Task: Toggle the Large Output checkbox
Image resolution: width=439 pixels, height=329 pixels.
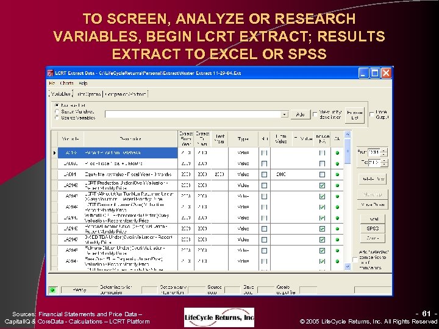Action: point(371,115)
